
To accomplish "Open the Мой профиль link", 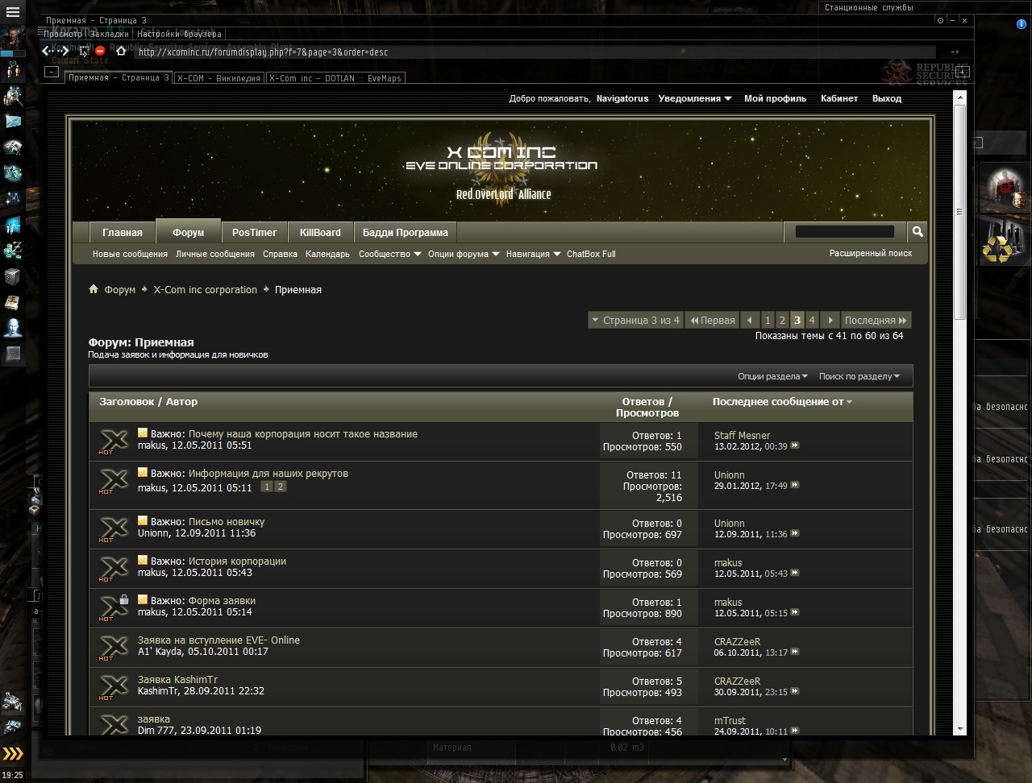I will coord(775,98).
